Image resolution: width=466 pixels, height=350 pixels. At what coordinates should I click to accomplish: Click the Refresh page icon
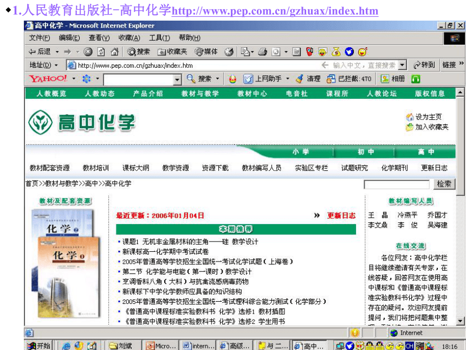pos(101,52)
